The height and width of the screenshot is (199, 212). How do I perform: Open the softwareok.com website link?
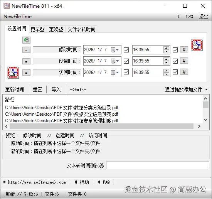coord(35,182)
